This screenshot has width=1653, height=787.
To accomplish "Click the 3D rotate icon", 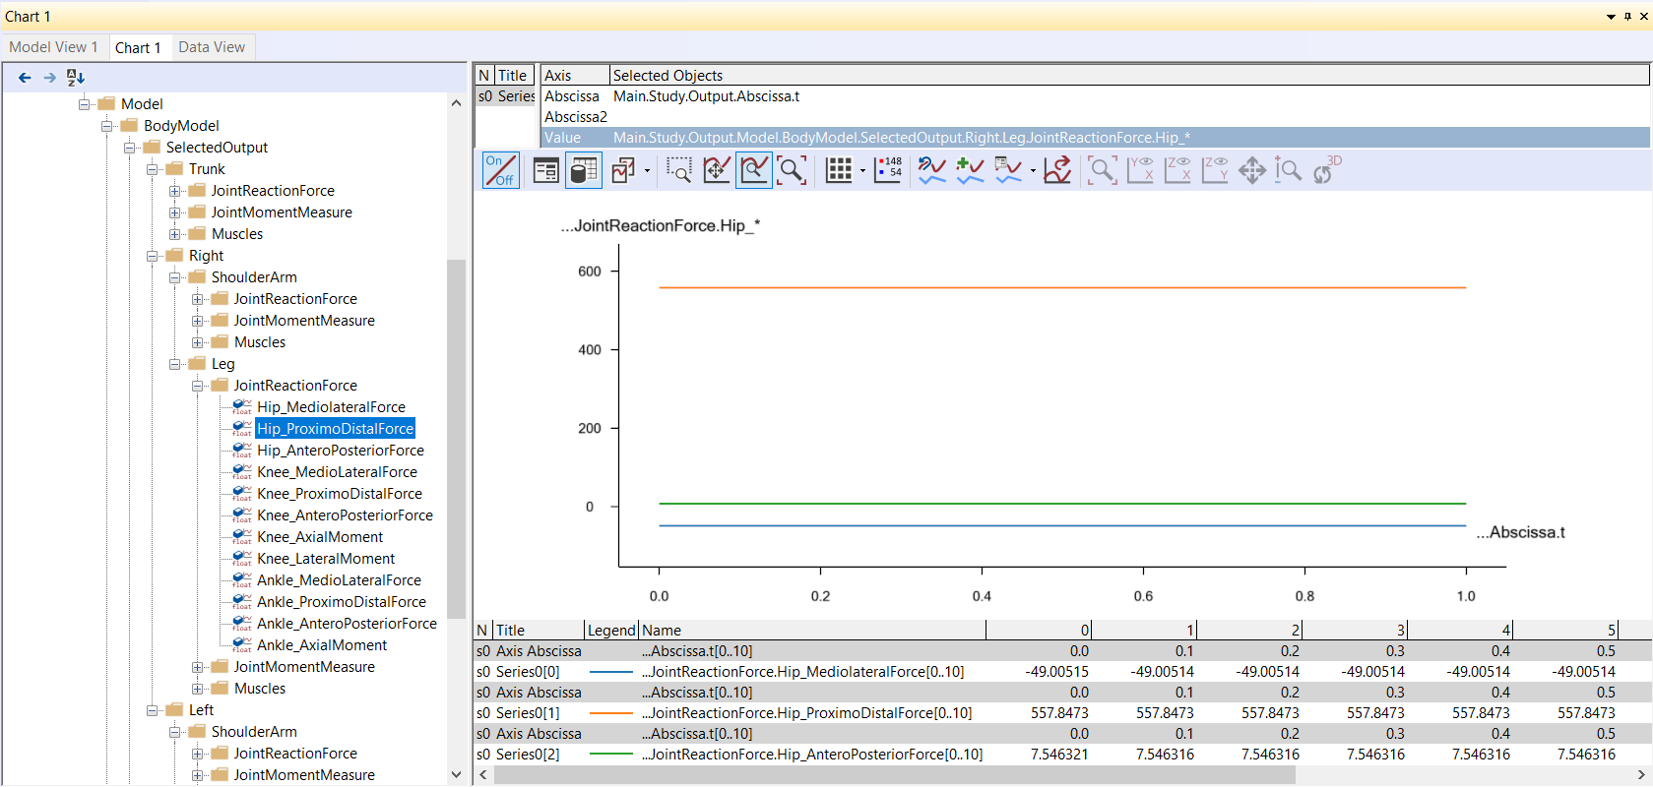I will pyautogui.click(x=1326, y=170).
